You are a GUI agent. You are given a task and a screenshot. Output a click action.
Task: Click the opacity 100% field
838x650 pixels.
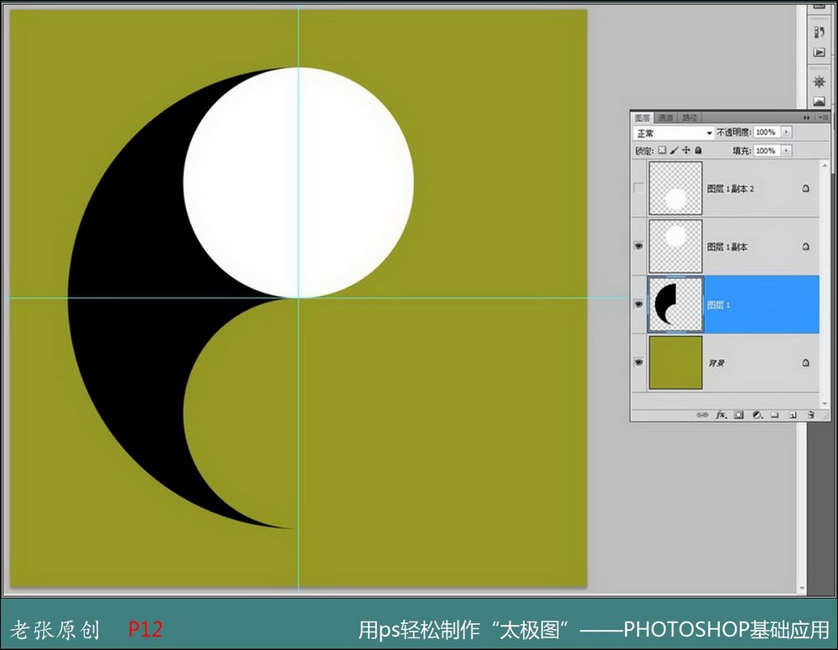(x=767, y=132)
